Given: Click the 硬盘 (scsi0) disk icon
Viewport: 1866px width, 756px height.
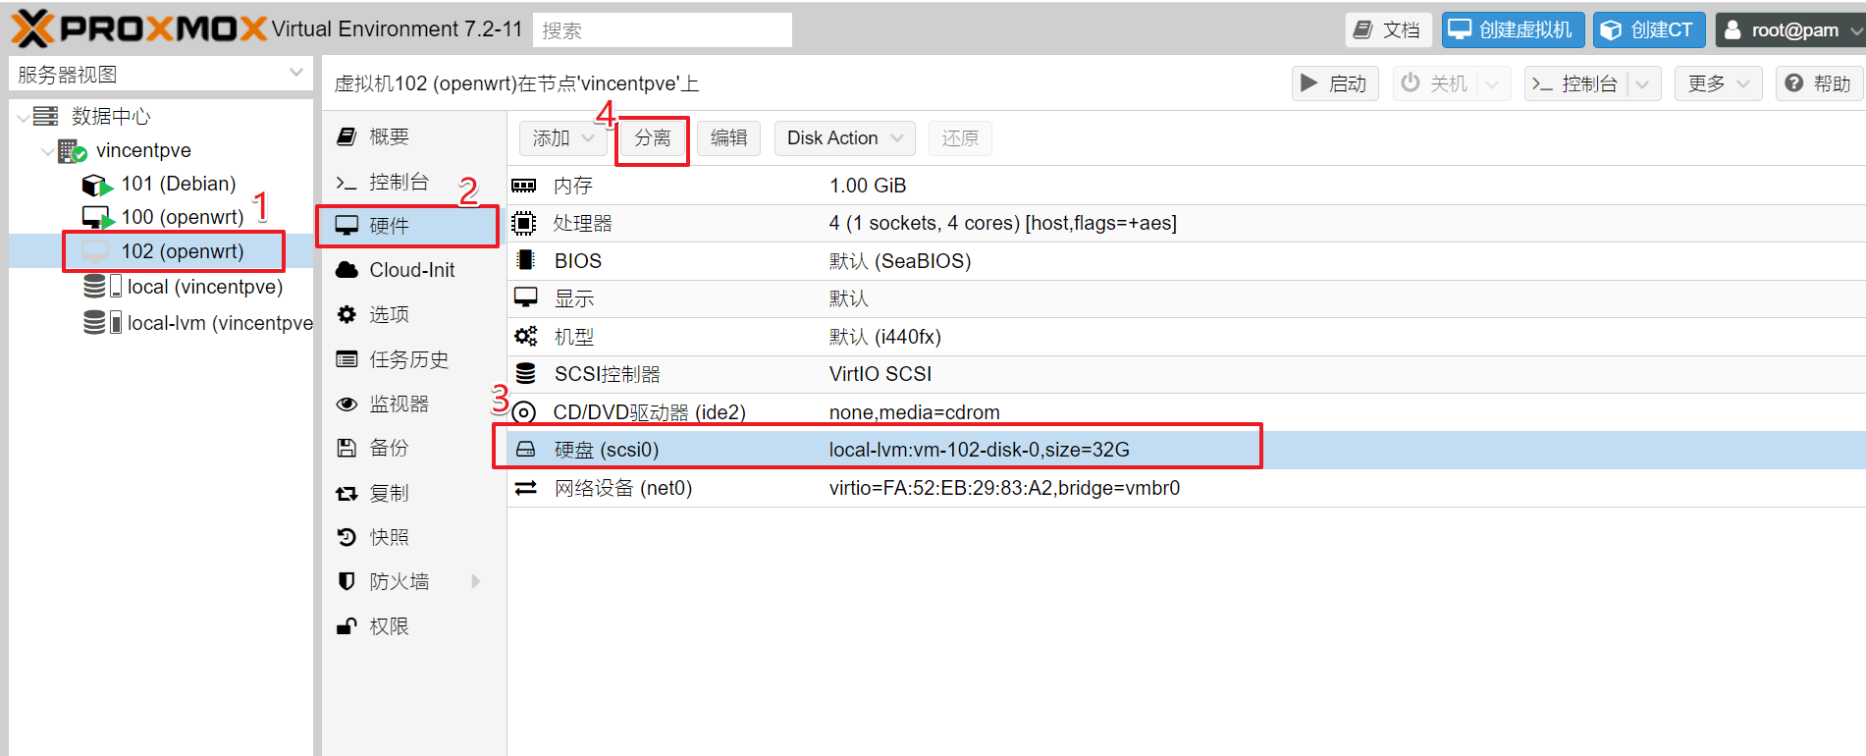Looking at the screenshot, I should pos(526,450).
